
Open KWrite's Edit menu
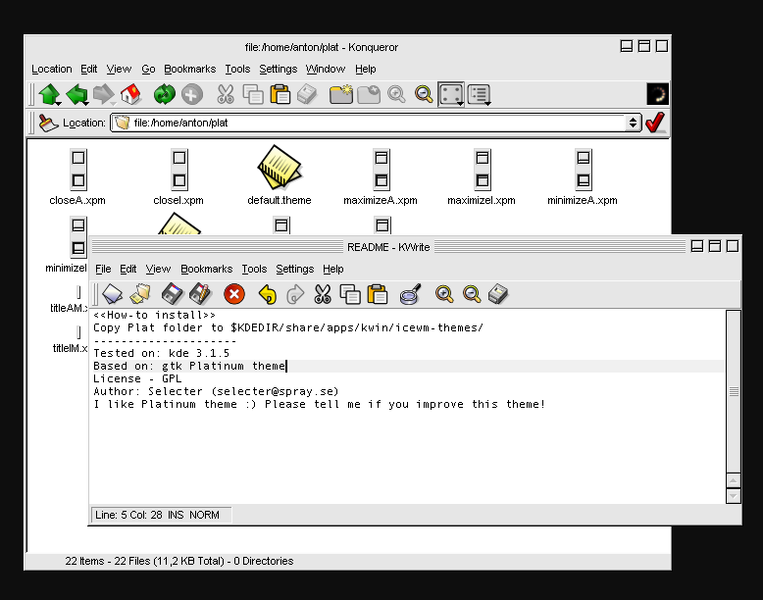click(127, 269)
